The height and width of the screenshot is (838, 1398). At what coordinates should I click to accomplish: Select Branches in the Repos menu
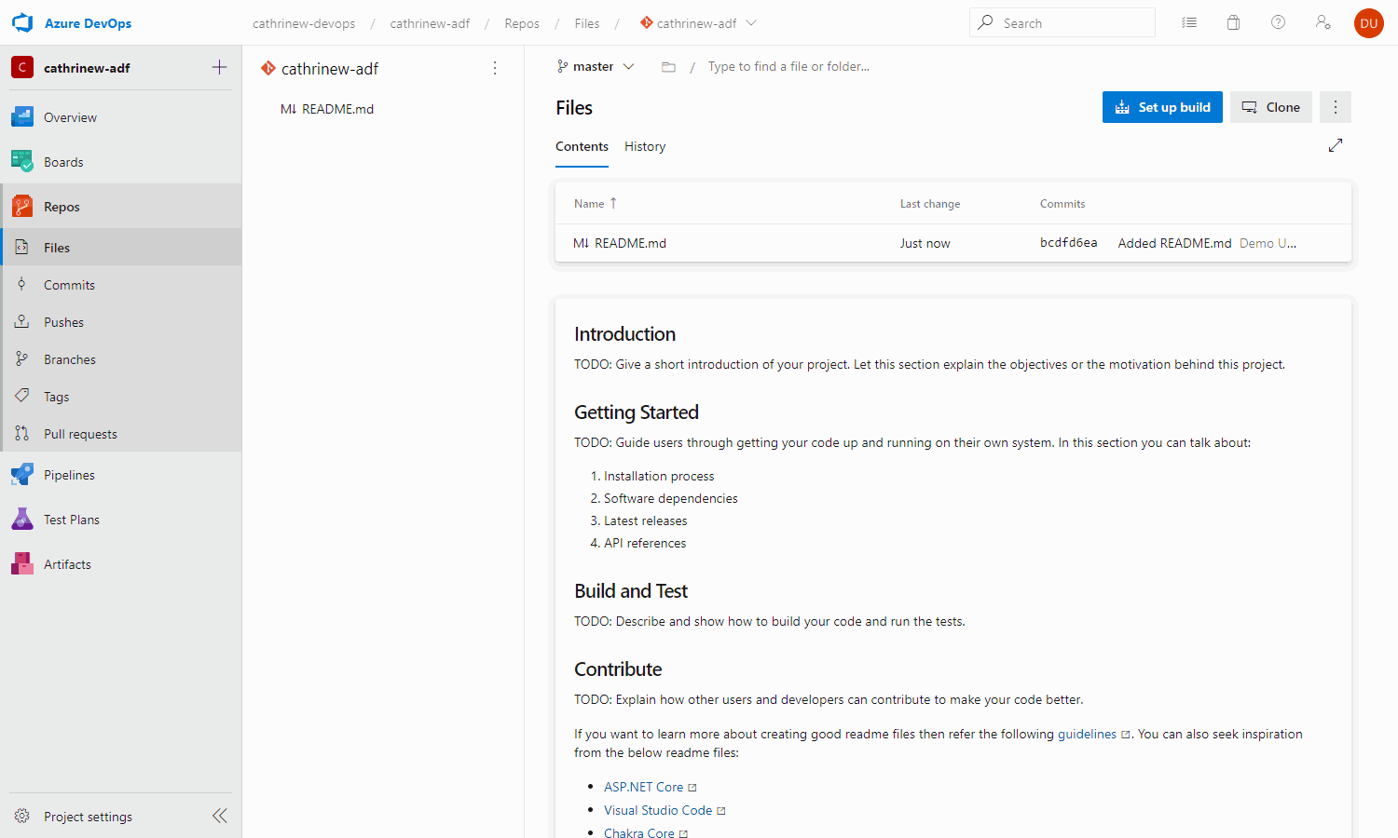69,359
